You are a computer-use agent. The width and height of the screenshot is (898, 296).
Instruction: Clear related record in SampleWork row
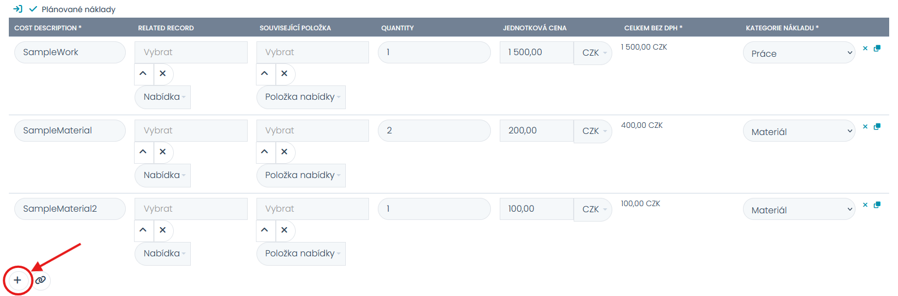[163, 73]
